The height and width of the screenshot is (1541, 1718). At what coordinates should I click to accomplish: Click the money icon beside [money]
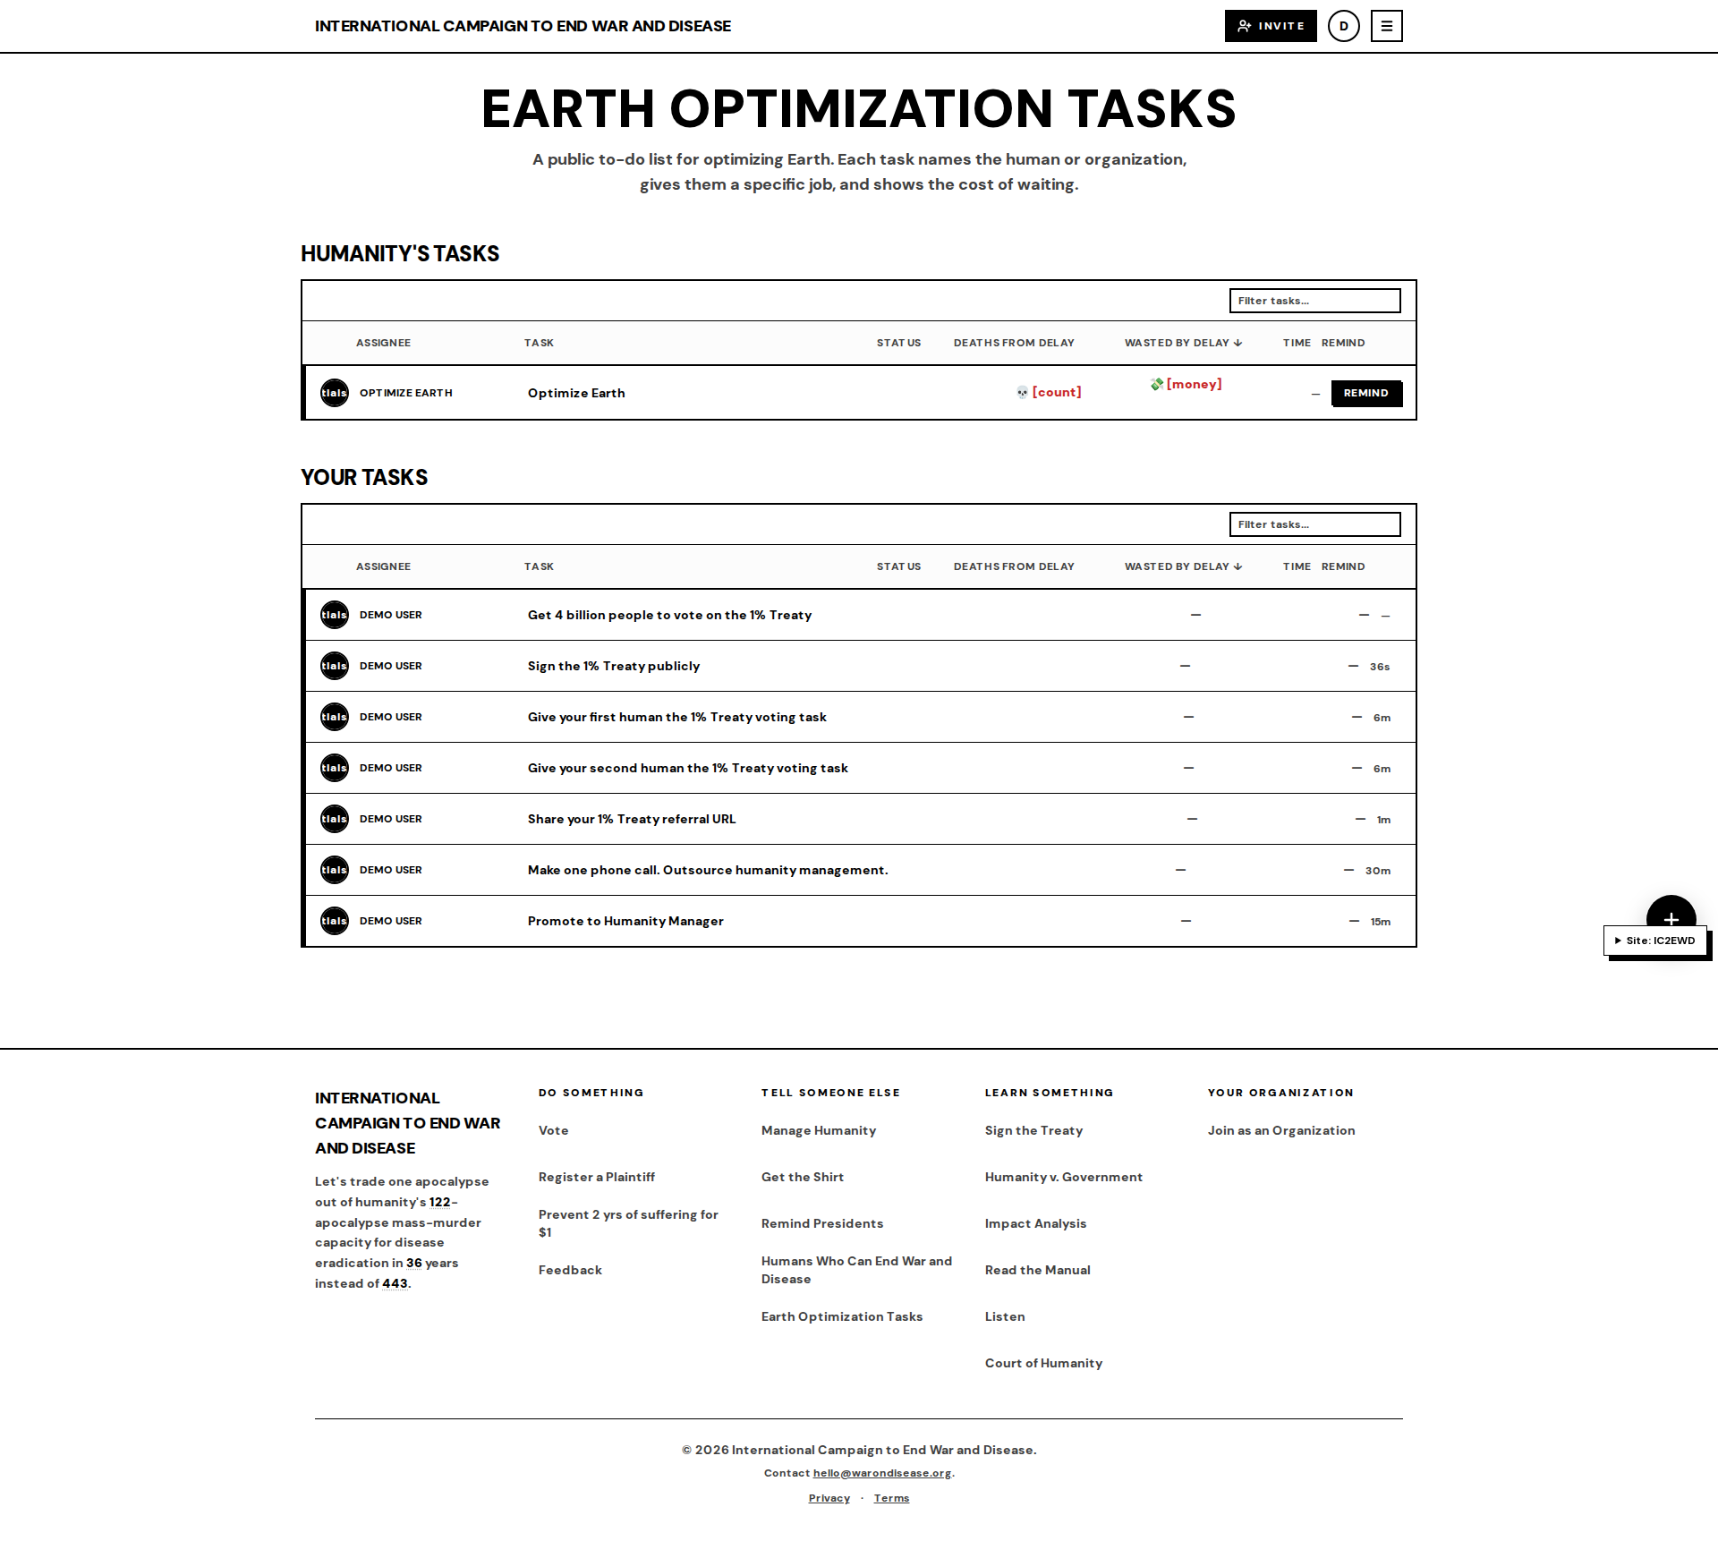(x=1157, y=384)
